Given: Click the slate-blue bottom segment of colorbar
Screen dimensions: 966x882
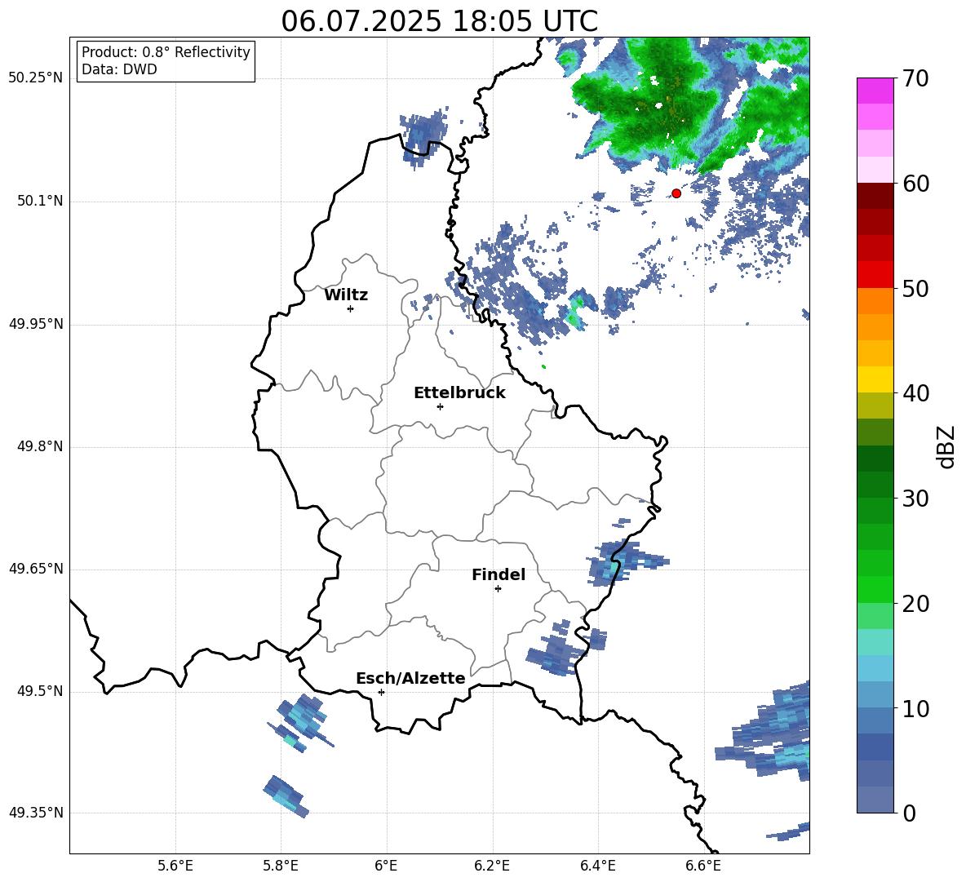Looking at the screenshot, I should (x=875, y=800).
